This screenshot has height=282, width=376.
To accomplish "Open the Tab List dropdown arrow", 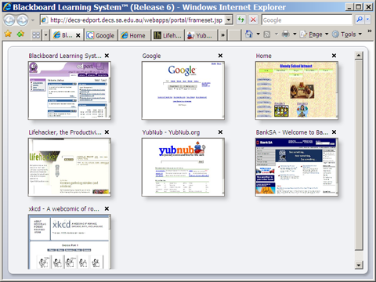I will (45, 35).
